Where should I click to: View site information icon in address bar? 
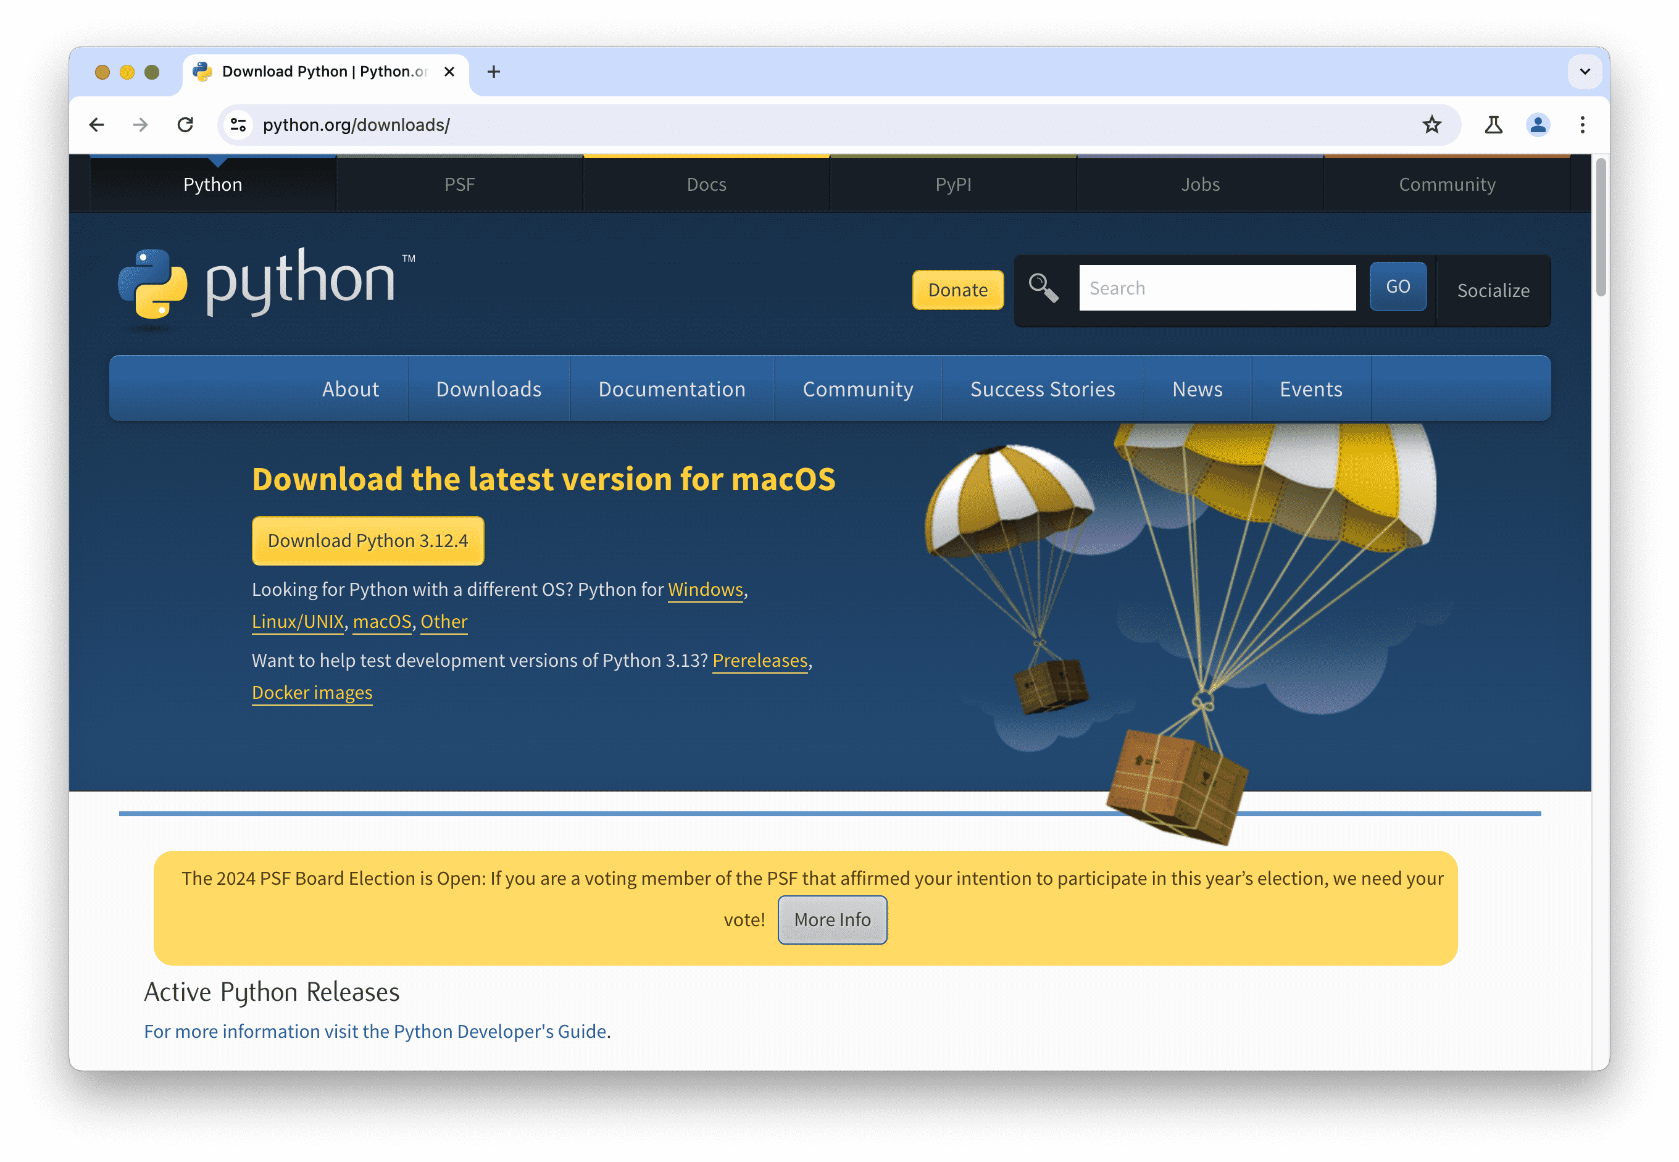[238, 125]
